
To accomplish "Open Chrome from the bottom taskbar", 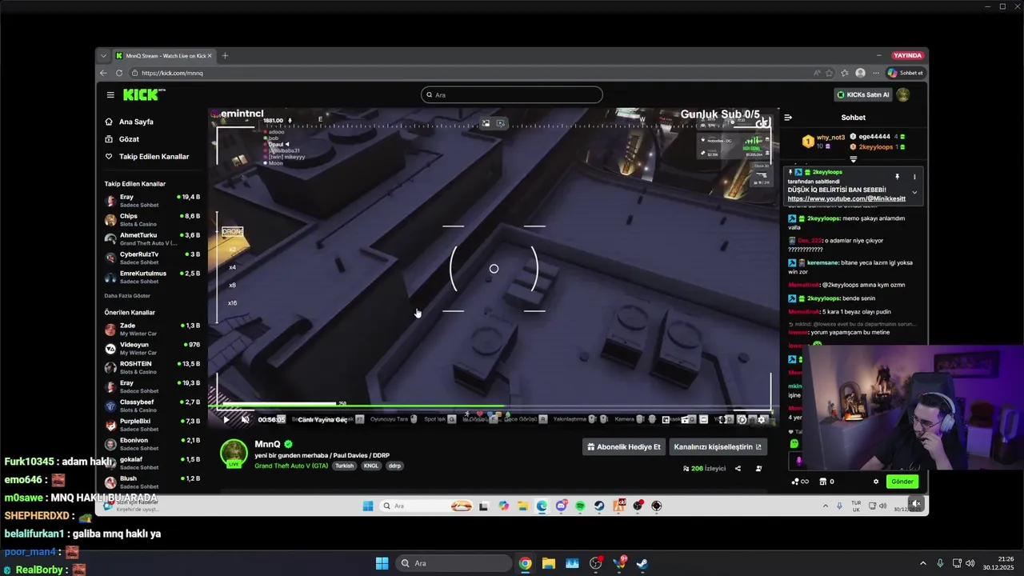I will (x=525, y=563).
